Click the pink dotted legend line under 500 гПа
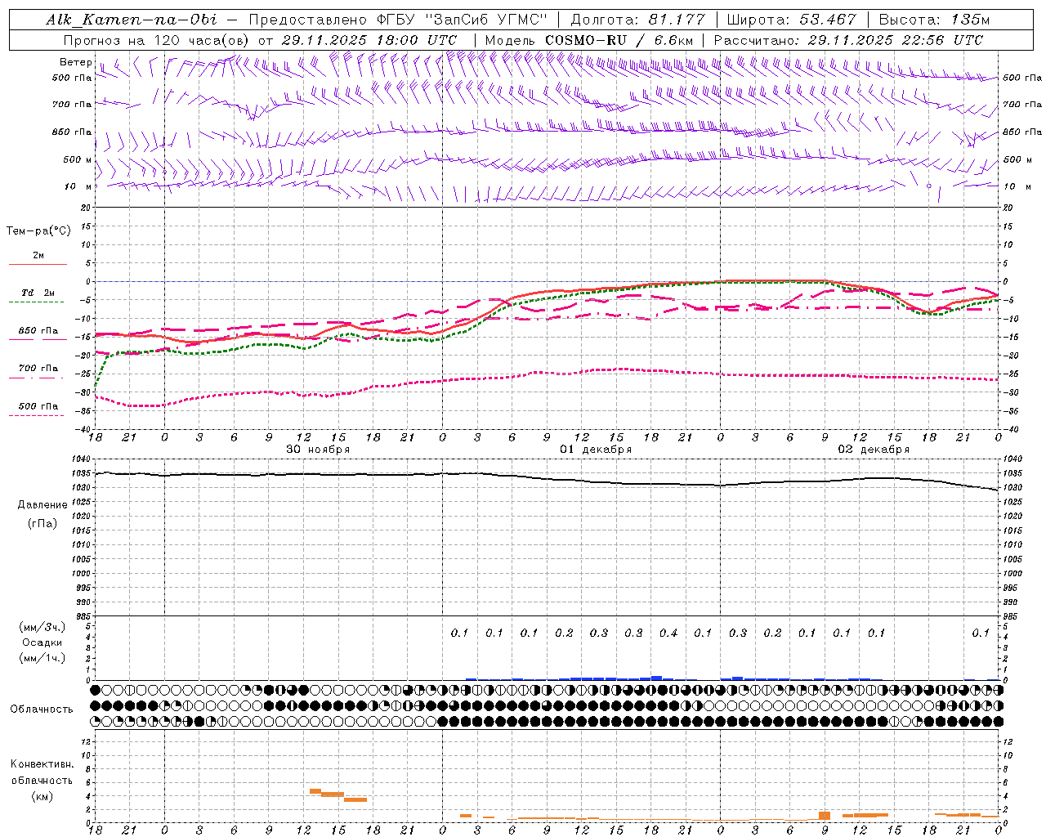Viewport: 1046px width, 837px height. pyautogui.click(x=38, y=415)
